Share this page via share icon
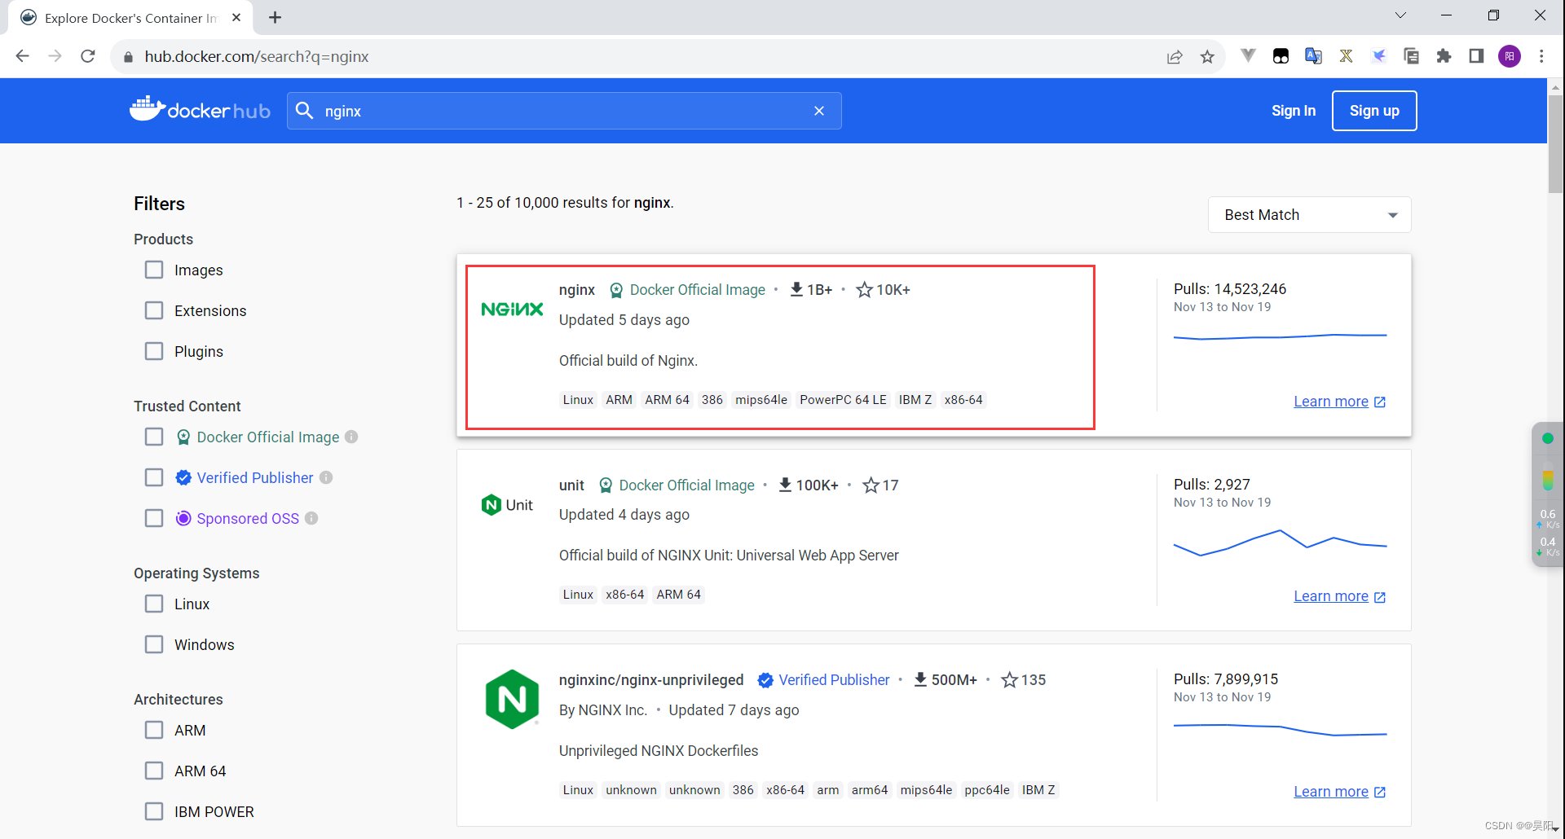This screenshot has height=839, width=1565. pyautogui.click(x=1175, y=56)
